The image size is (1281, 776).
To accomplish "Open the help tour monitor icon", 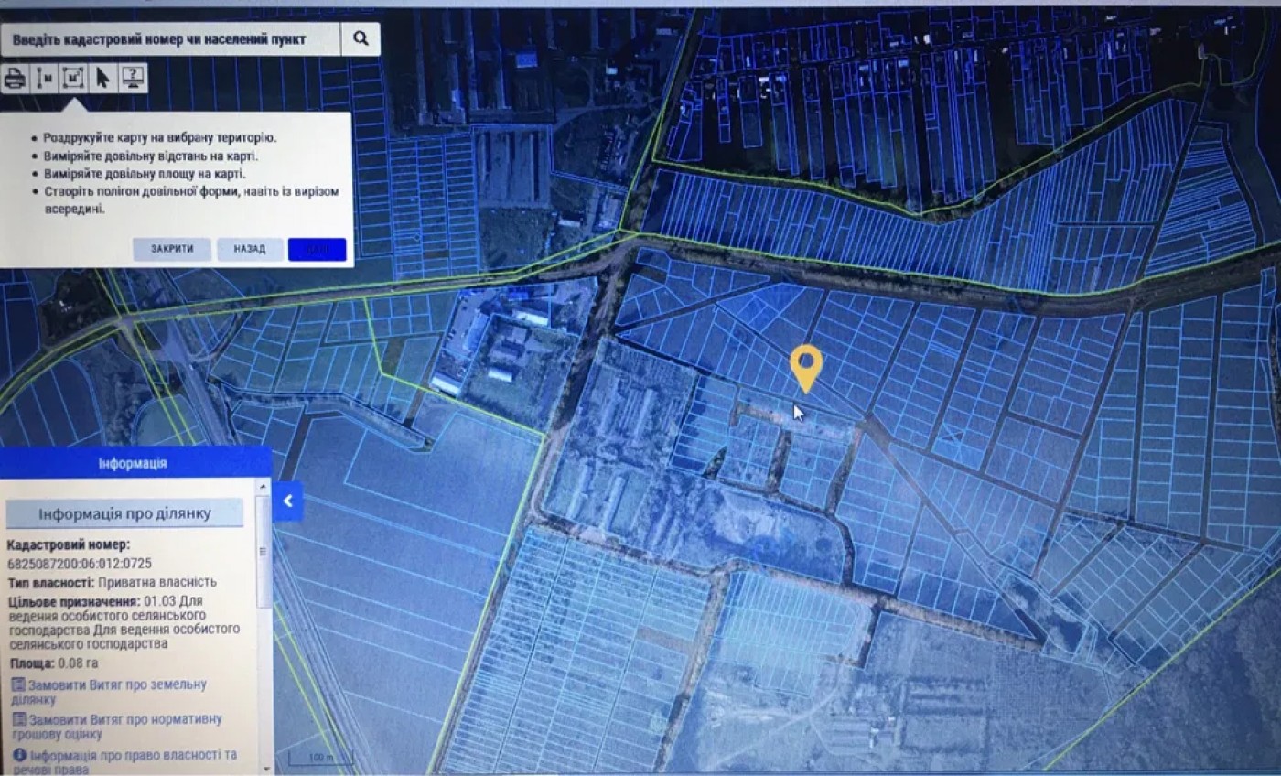I will 133,79.
